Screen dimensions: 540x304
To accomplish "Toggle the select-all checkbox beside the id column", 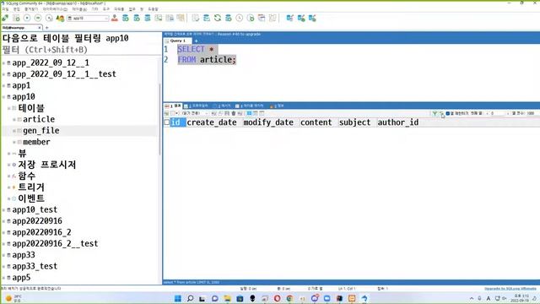I will (167, 122).
